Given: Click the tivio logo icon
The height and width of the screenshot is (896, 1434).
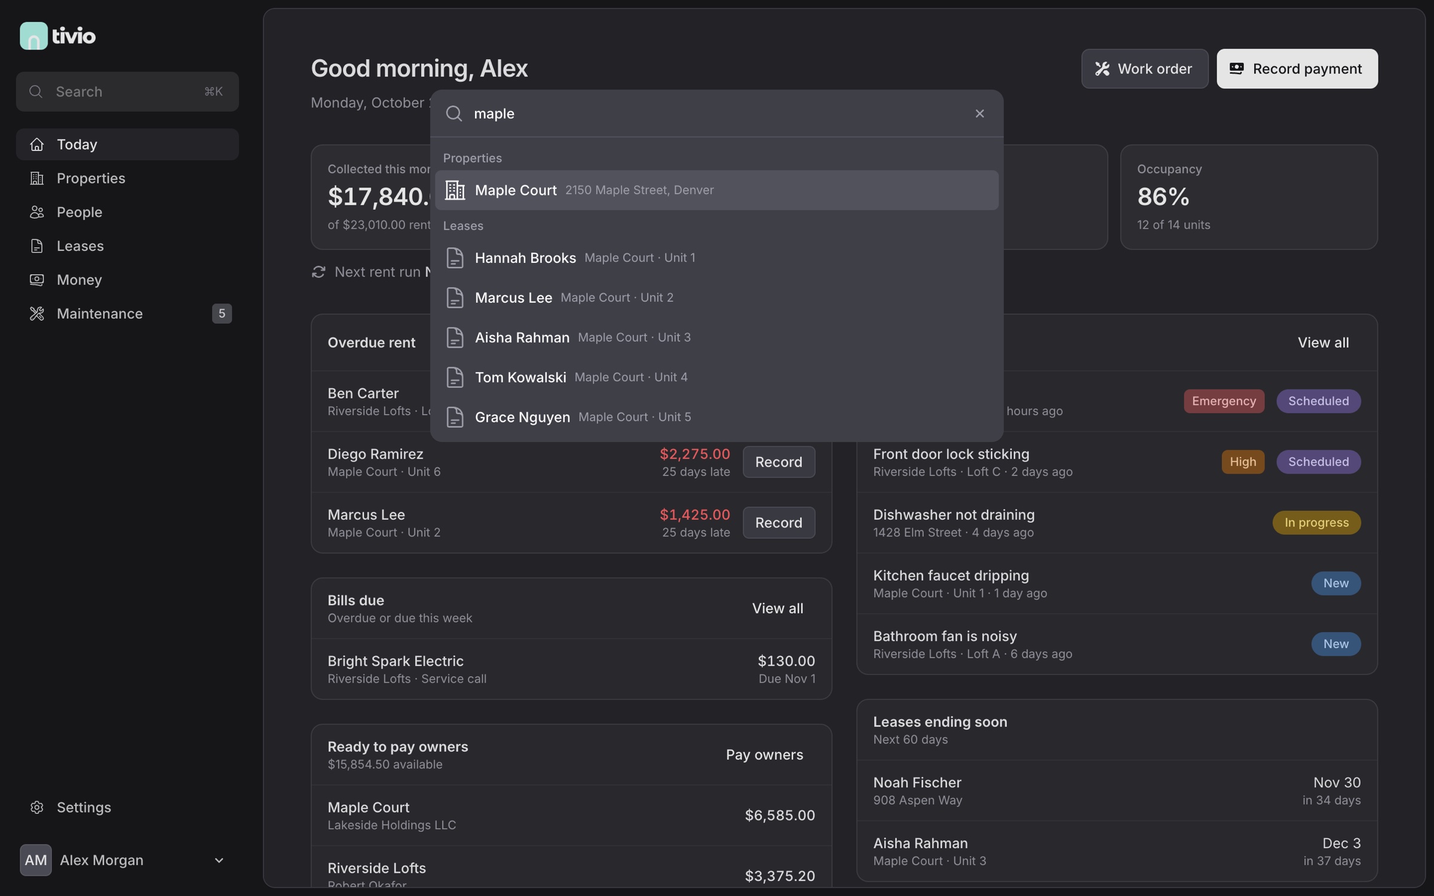Looking at the screenshot, I should (x=33, y=36).
